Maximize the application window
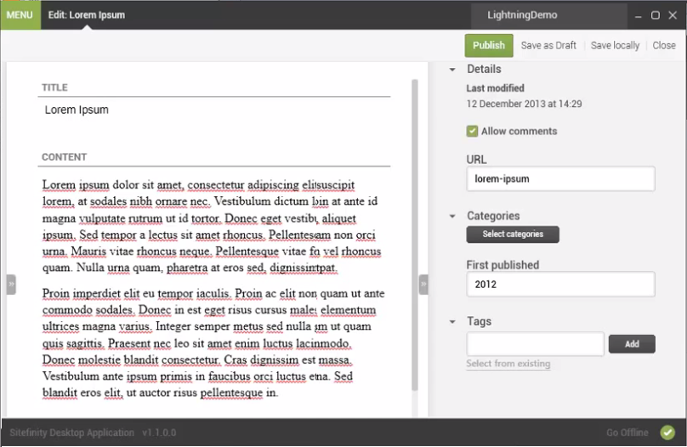The image size is (687, 447). click(x=656, y=15)
